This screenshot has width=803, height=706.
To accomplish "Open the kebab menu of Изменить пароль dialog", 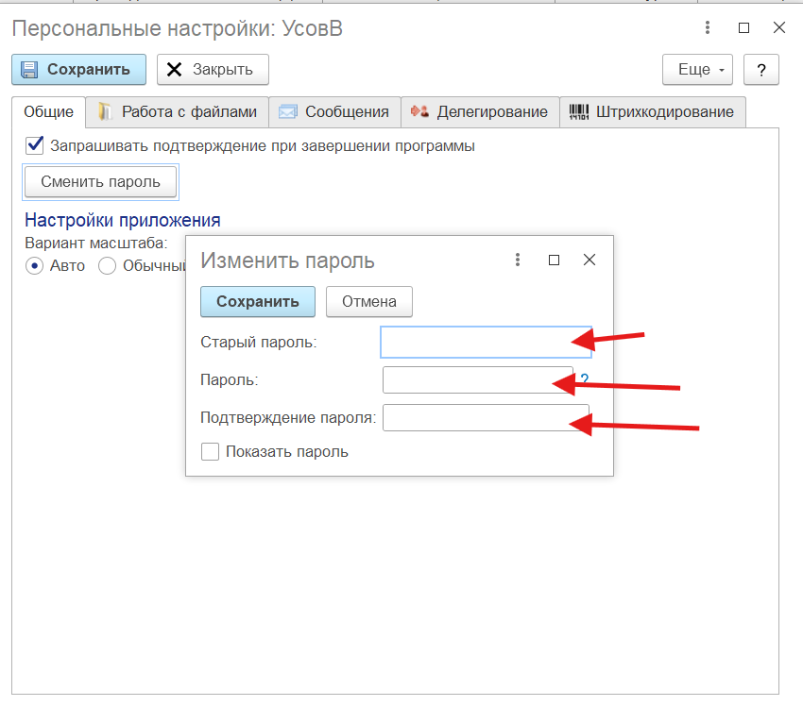I will pyautogui.click(x=518, y=260).
